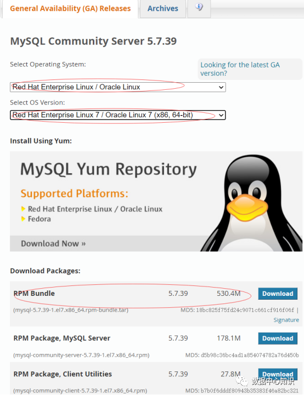Image resolution: width=304 pixels, height=395 pixels.
Task: Download the RPM Bundle package
Action: tap(278, 294)
